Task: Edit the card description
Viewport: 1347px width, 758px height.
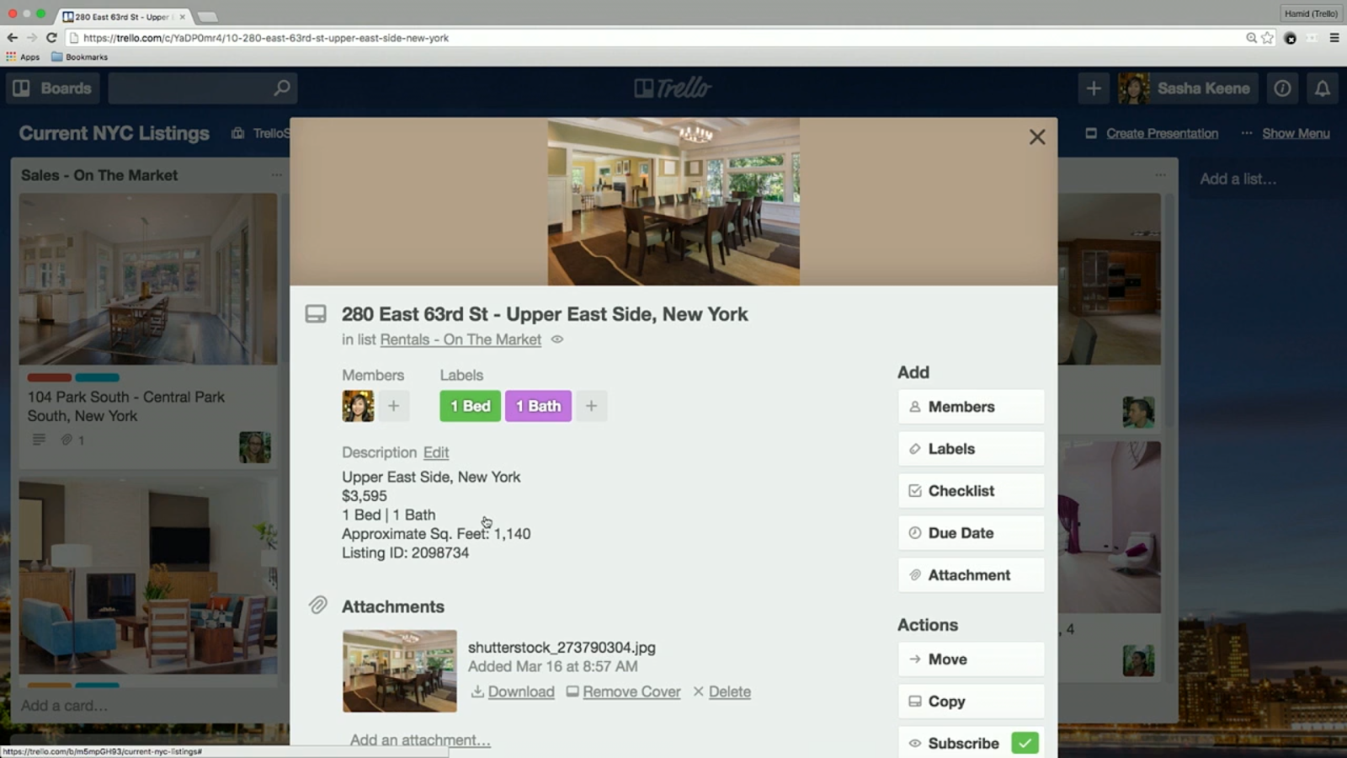Action: [436, 452]
